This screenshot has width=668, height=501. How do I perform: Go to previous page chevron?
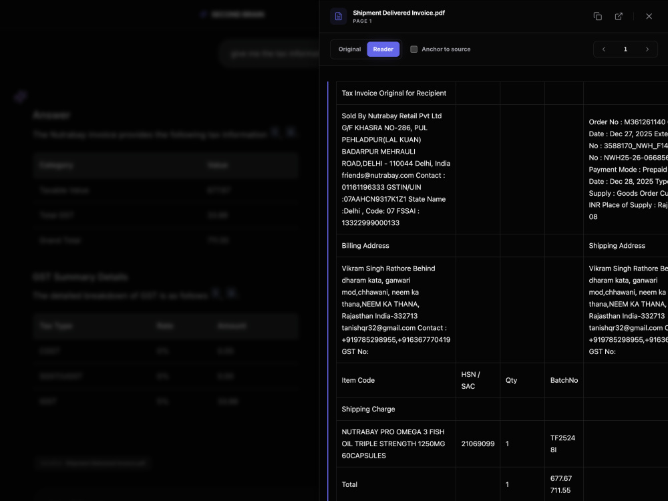(x=604, y=49)
